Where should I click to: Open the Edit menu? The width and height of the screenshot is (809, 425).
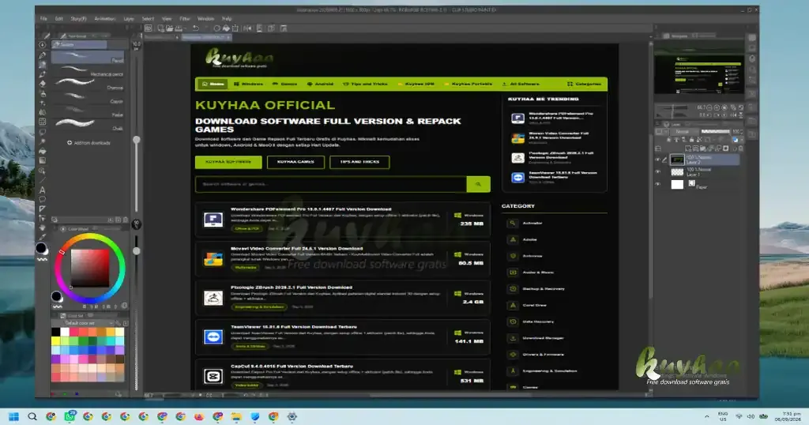[x=58, y=19]
